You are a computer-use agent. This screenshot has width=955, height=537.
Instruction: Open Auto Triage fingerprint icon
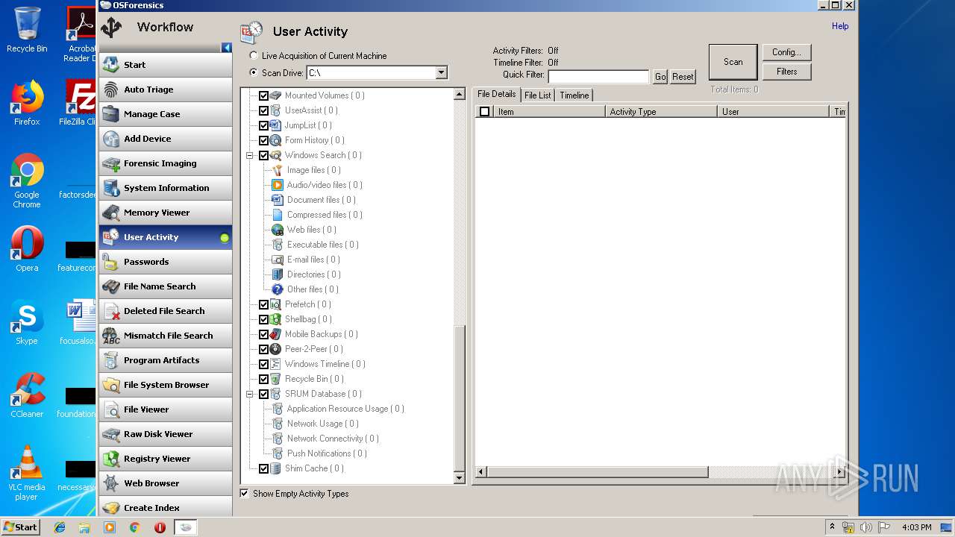tap(111, 89)
